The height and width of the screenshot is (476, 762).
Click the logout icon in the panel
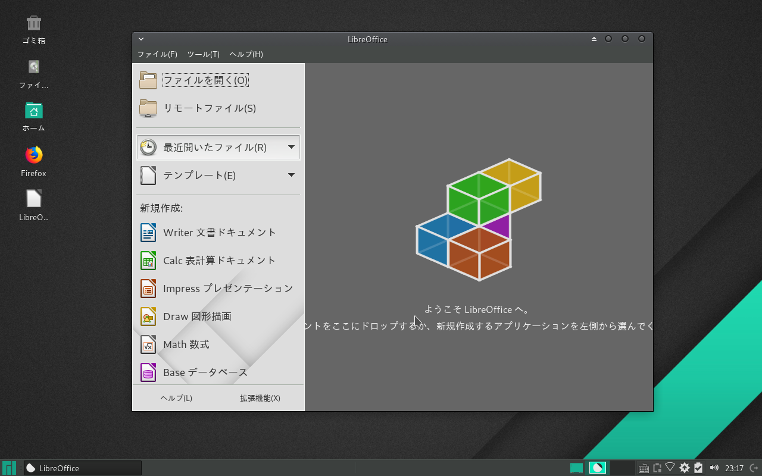[x=754, y=468]
